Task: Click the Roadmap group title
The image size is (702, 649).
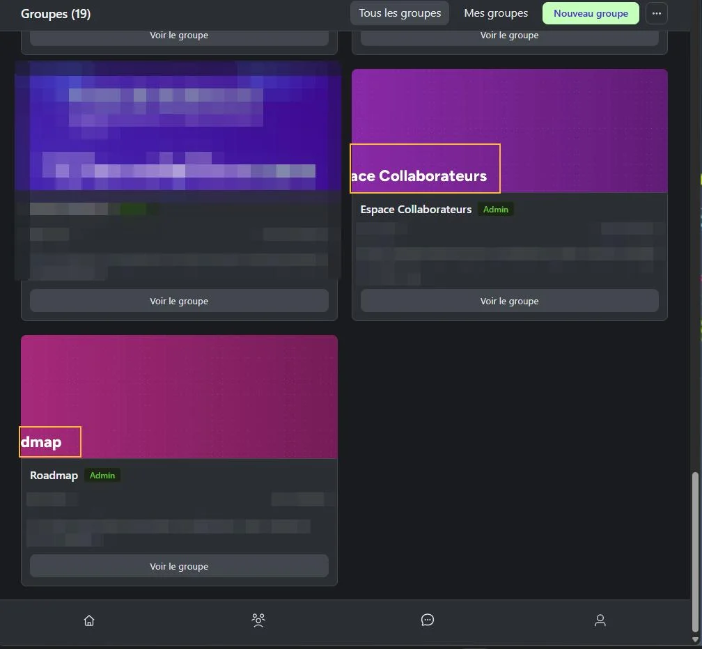Action: click(x=54, y=476)
